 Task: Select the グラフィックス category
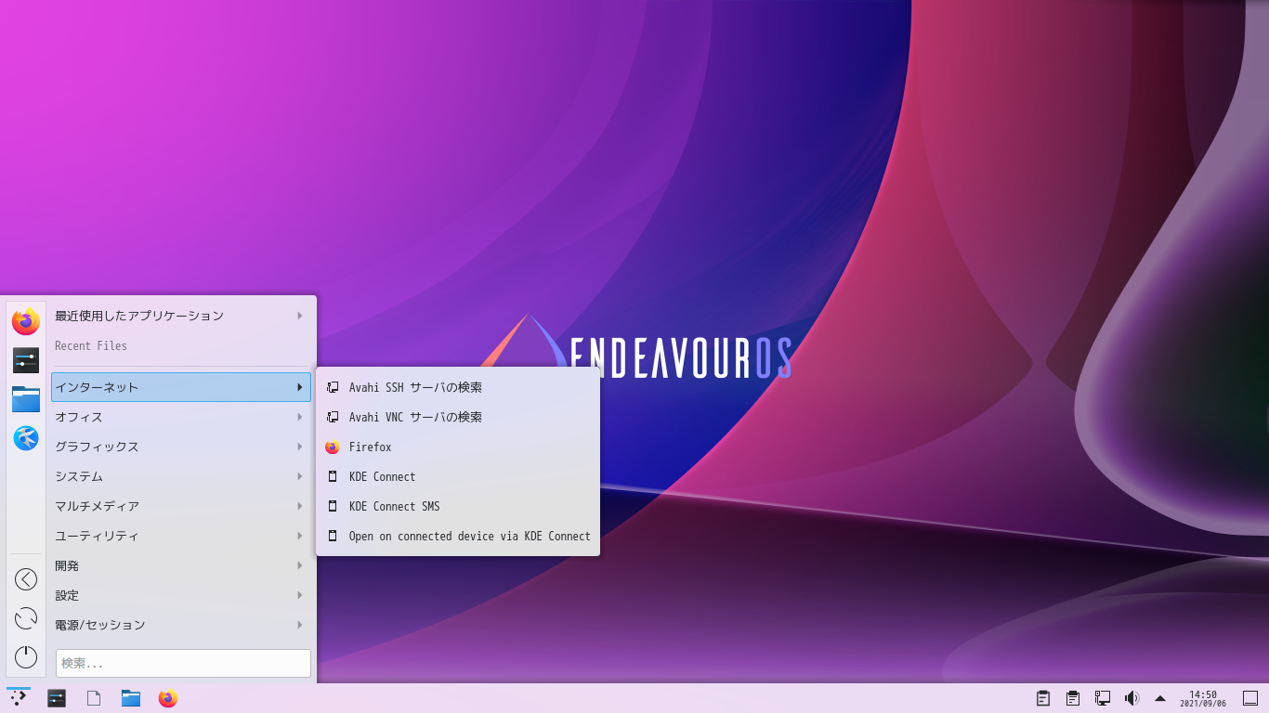click(x=181, y=447)
